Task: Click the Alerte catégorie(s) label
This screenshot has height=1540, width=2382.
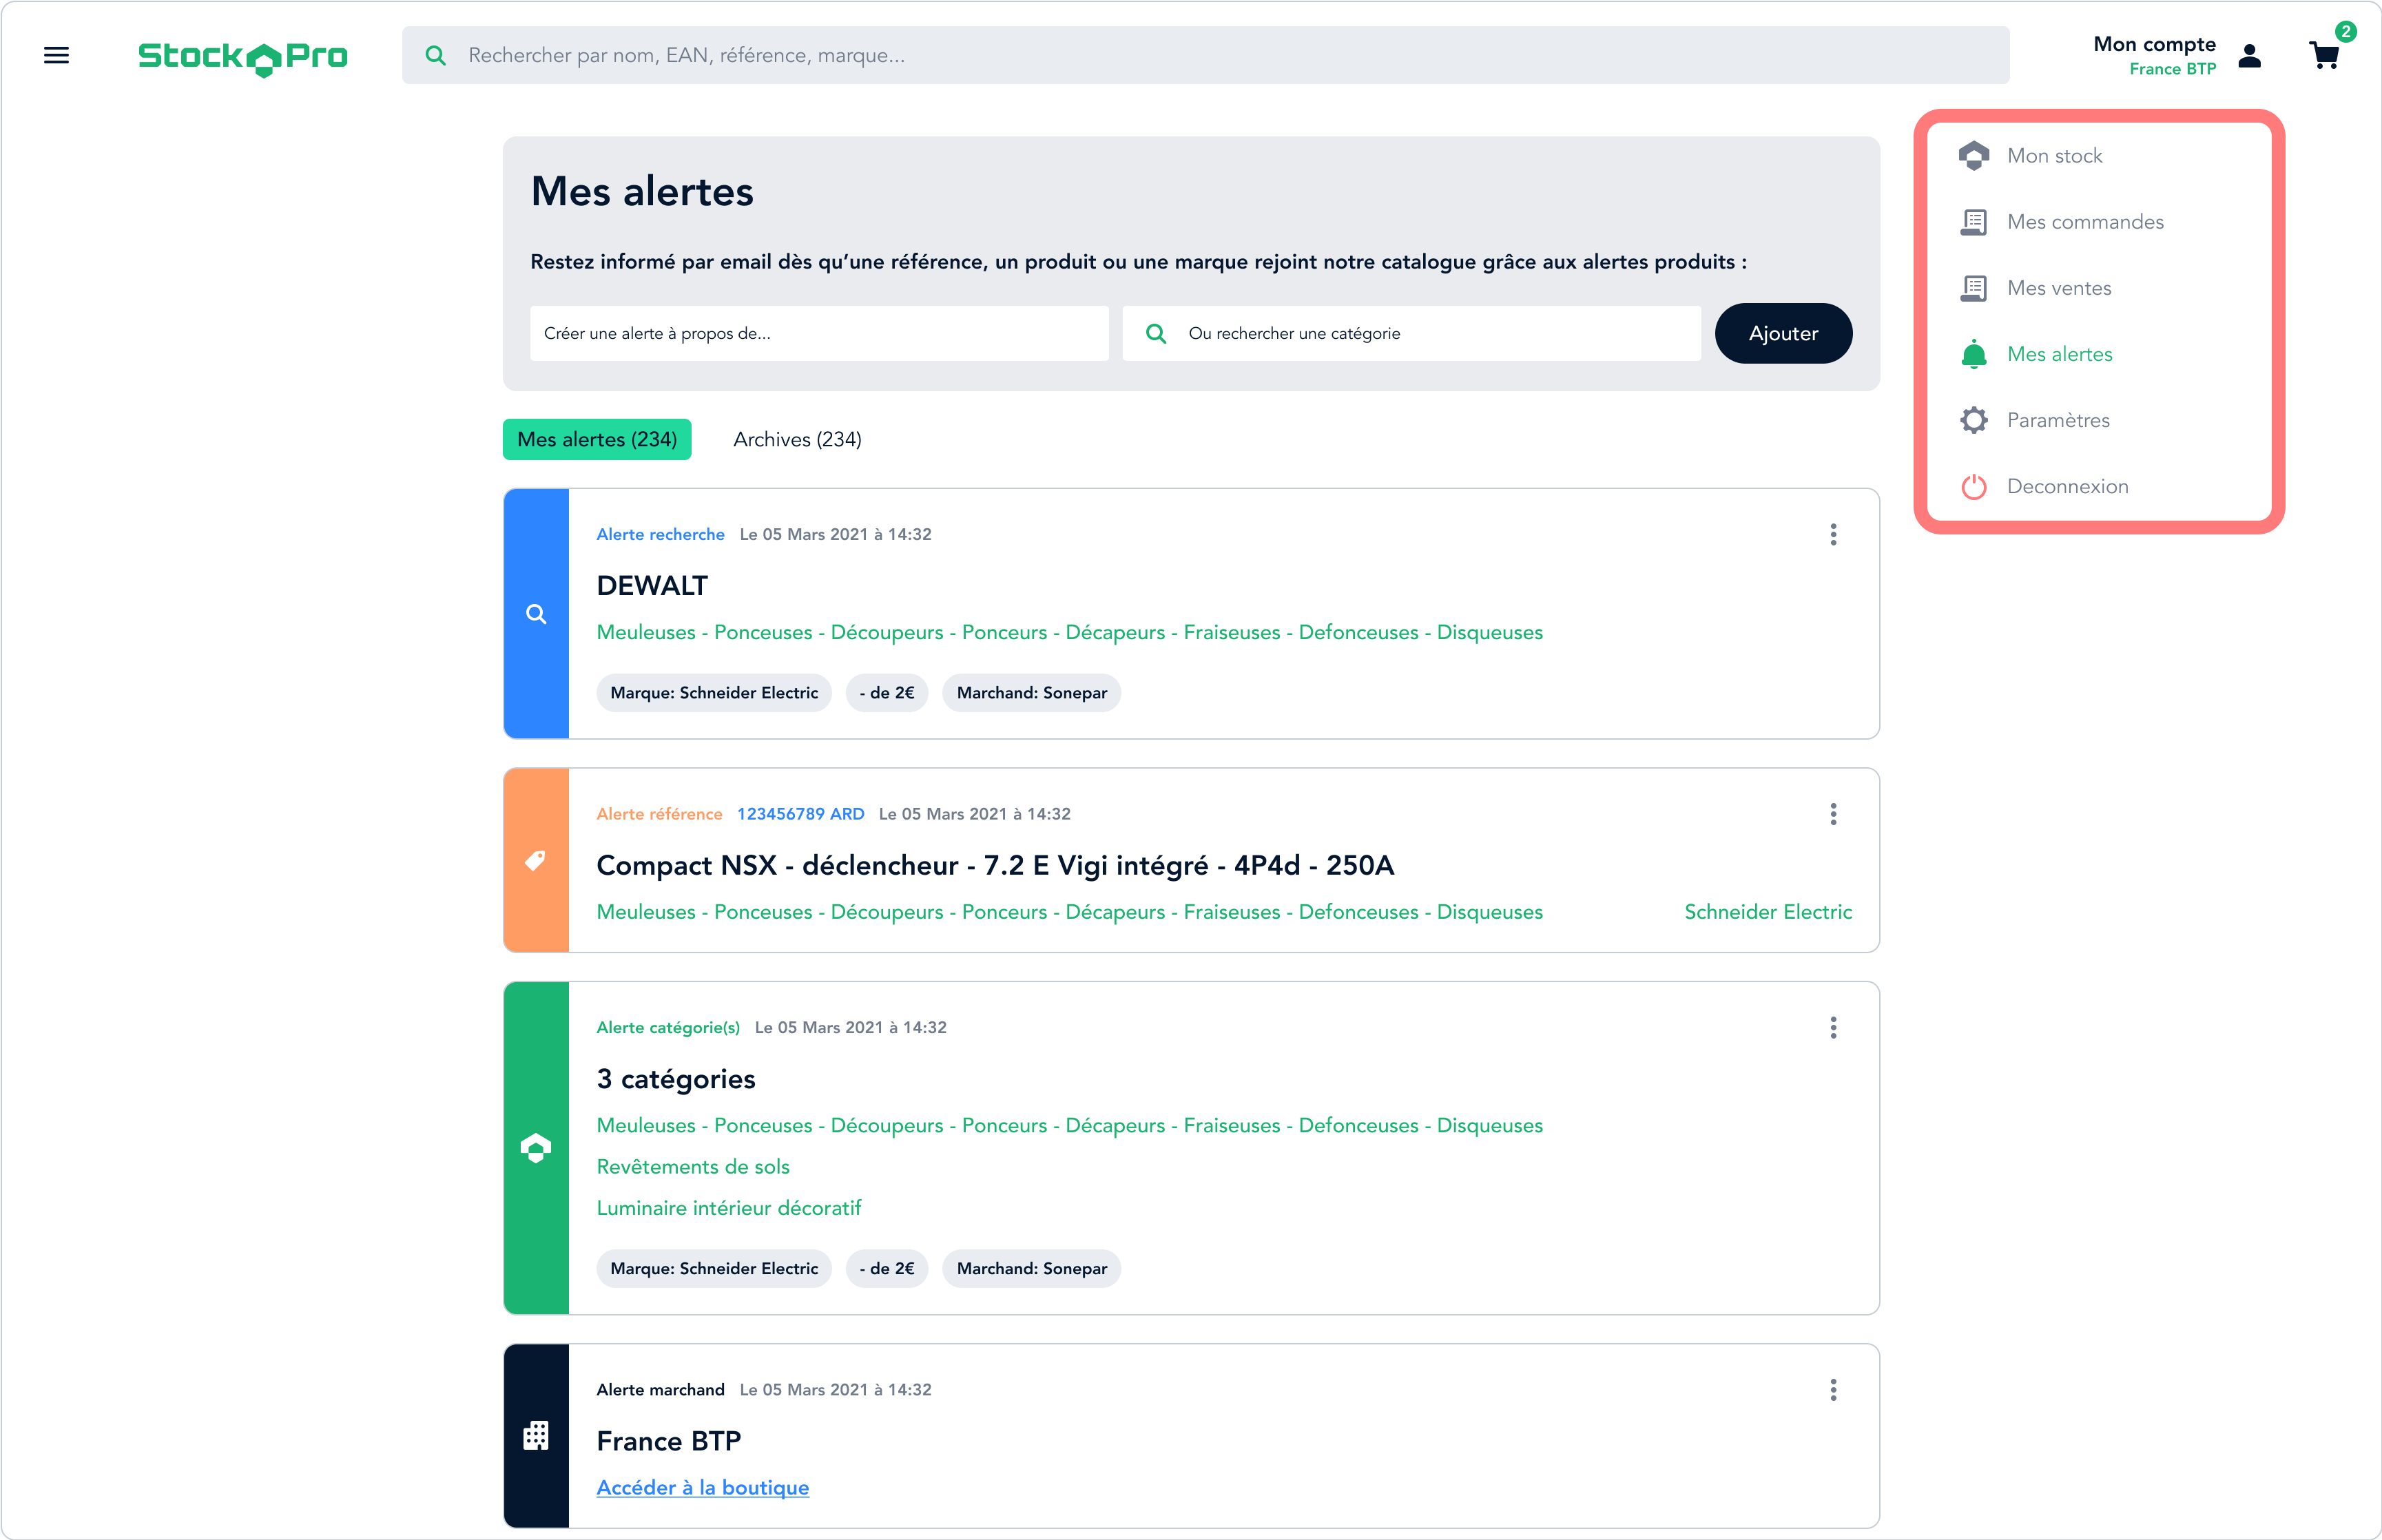Action: coord(668,1028)
